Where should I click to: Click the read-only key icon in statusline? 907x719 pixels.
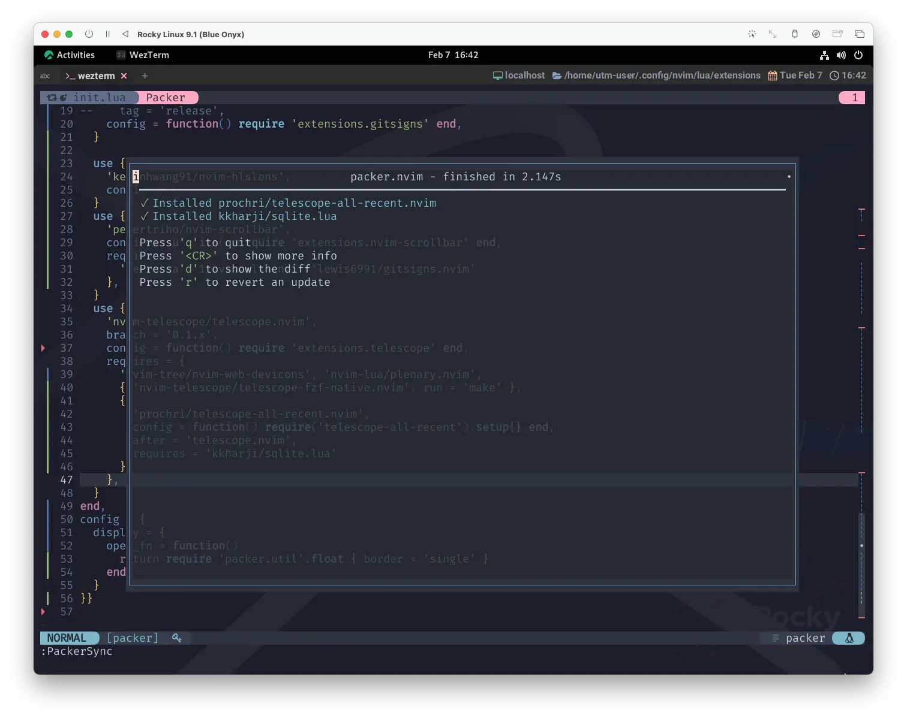point(177,638)
